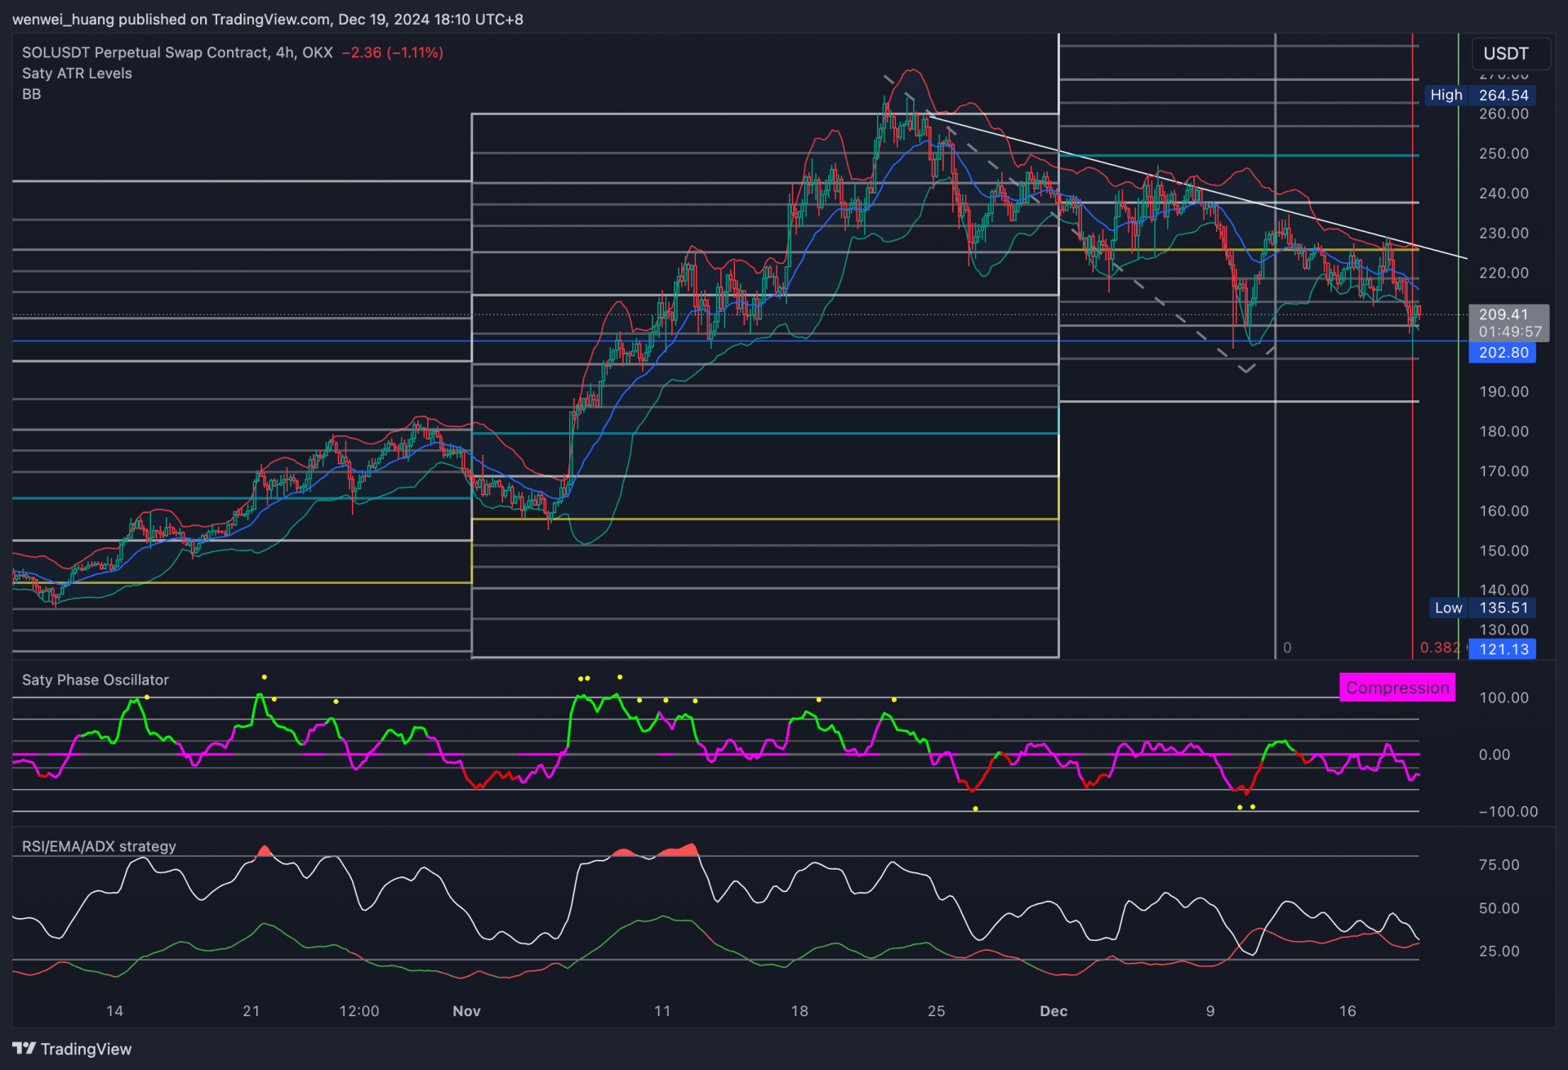Click the High 264.54 price label
The width and height of the screenshot is (1568, 1070).
(x=1481, y=95)
